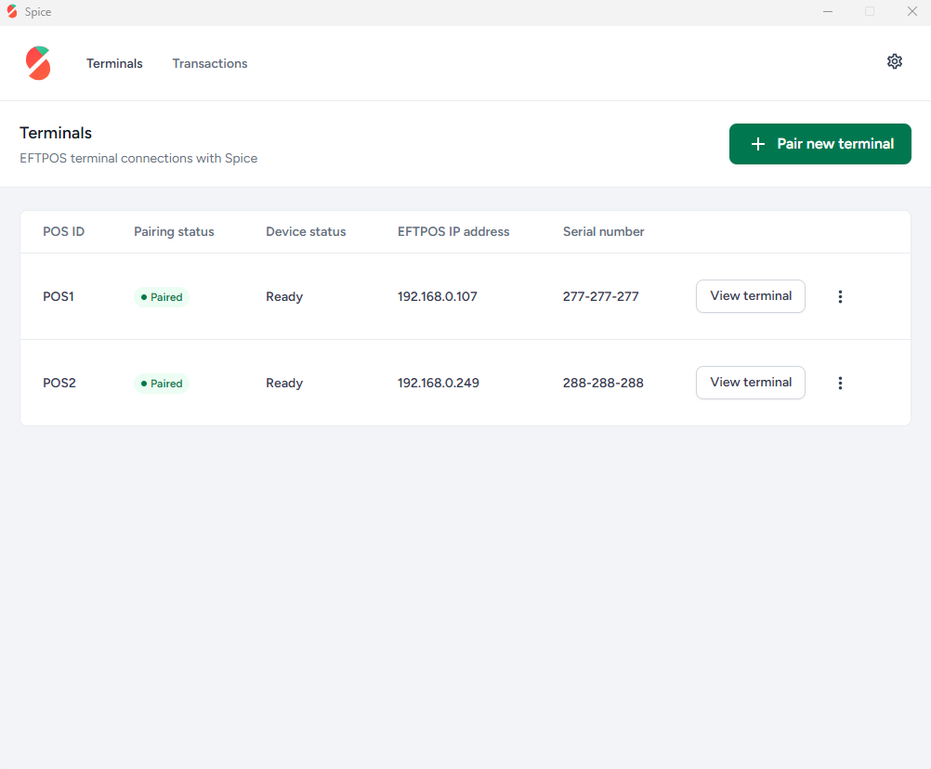This screenshot has height=769, width=931.
Task: View terminal for POS1
Action: pyautogui.click(x=751, y=296)
